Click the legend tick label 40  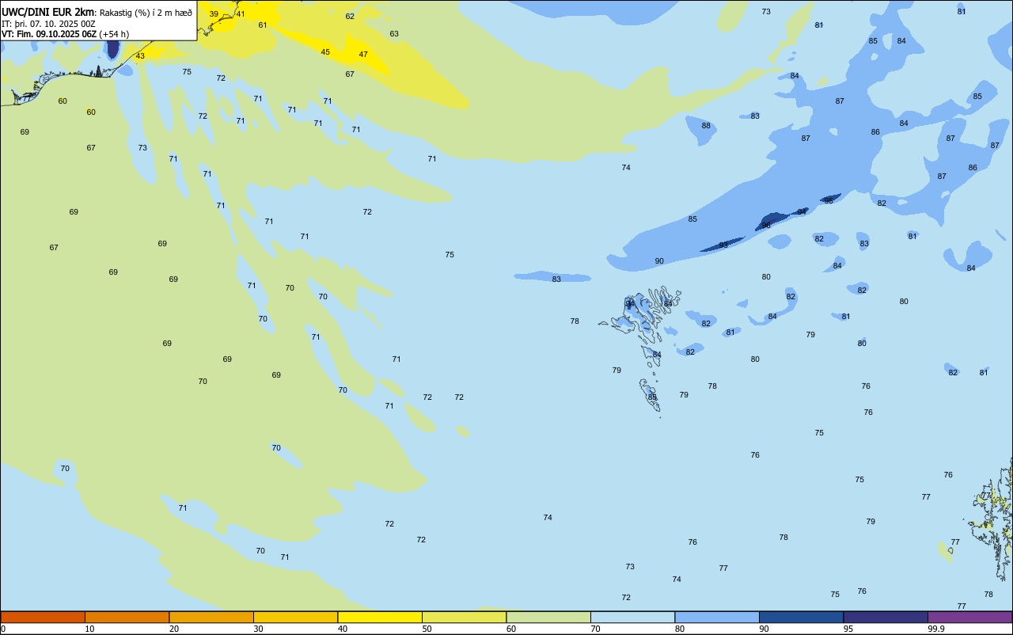point(343,629)
